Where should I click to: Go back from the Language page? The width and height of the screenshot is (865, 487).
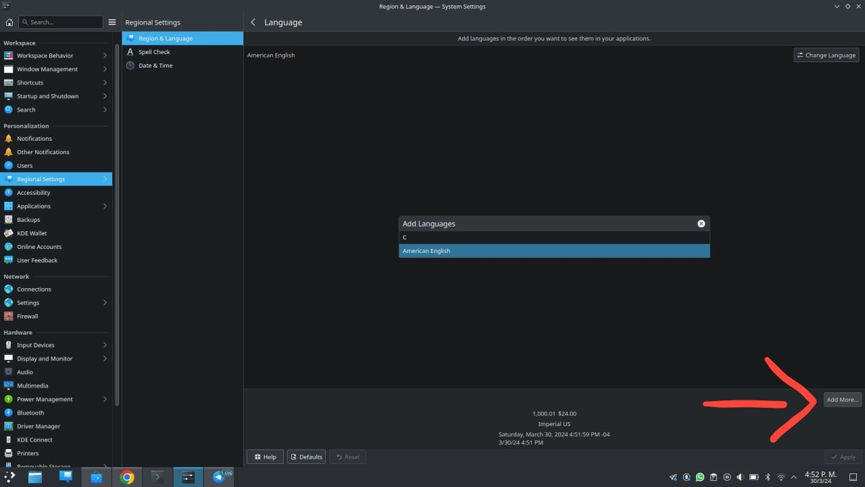click(x=253, y=22)
